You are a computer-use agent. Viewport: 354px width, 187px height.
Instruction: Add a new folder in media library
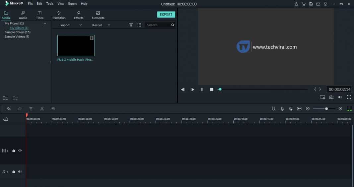5,98
